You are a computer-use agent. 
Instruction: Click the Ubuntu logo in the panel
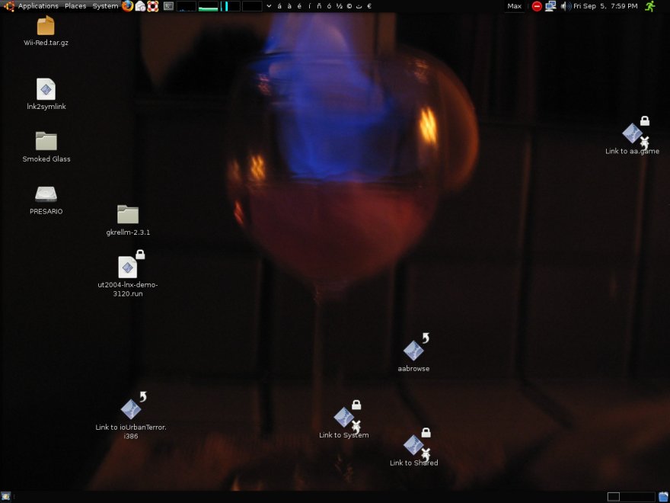click(x=9, y=6)
